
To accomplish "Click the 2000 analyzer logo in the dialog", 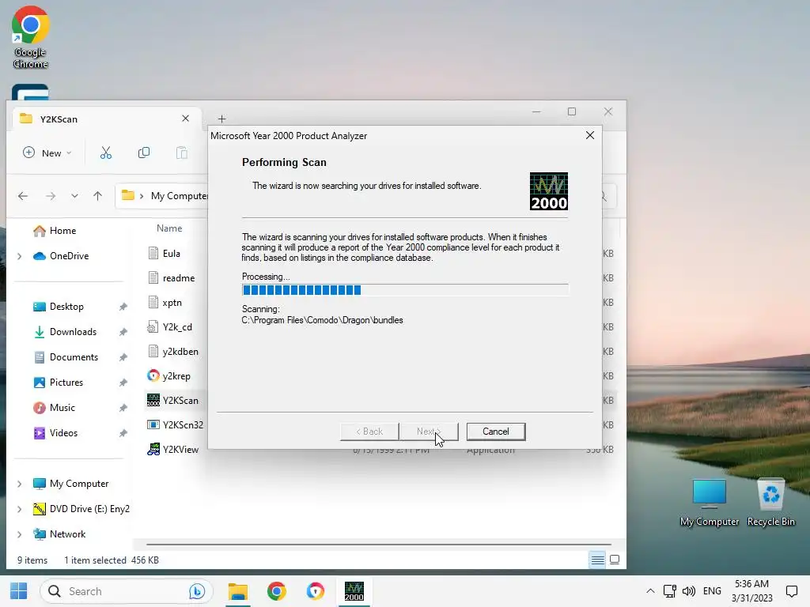I will (549, 191).
